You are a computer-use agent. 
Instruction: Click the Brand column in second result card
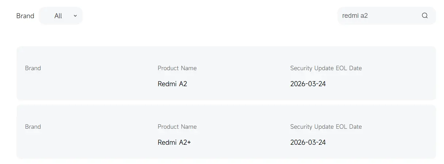click(33, 127)
